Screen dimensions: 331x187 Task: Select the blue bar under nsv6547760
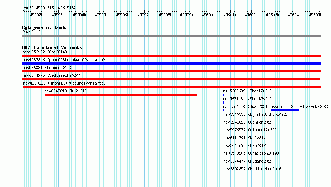coord(285,110)
